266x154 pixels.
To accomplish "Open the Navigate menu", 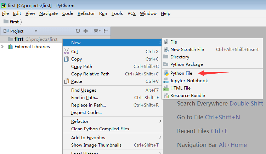I will point(49,13).
